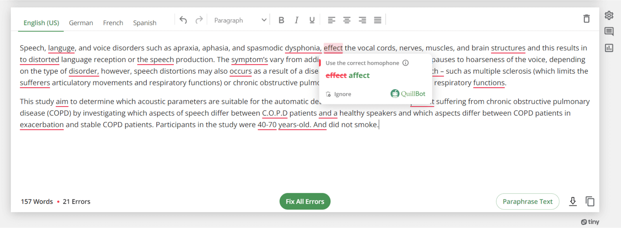621x228 pixels.
Task: Click the redo arrow icon
Action: coord(199,20)
